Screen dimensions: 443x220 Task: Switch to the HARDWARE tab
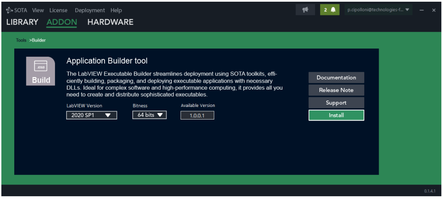pyautogui.click(x=110, y=22)
